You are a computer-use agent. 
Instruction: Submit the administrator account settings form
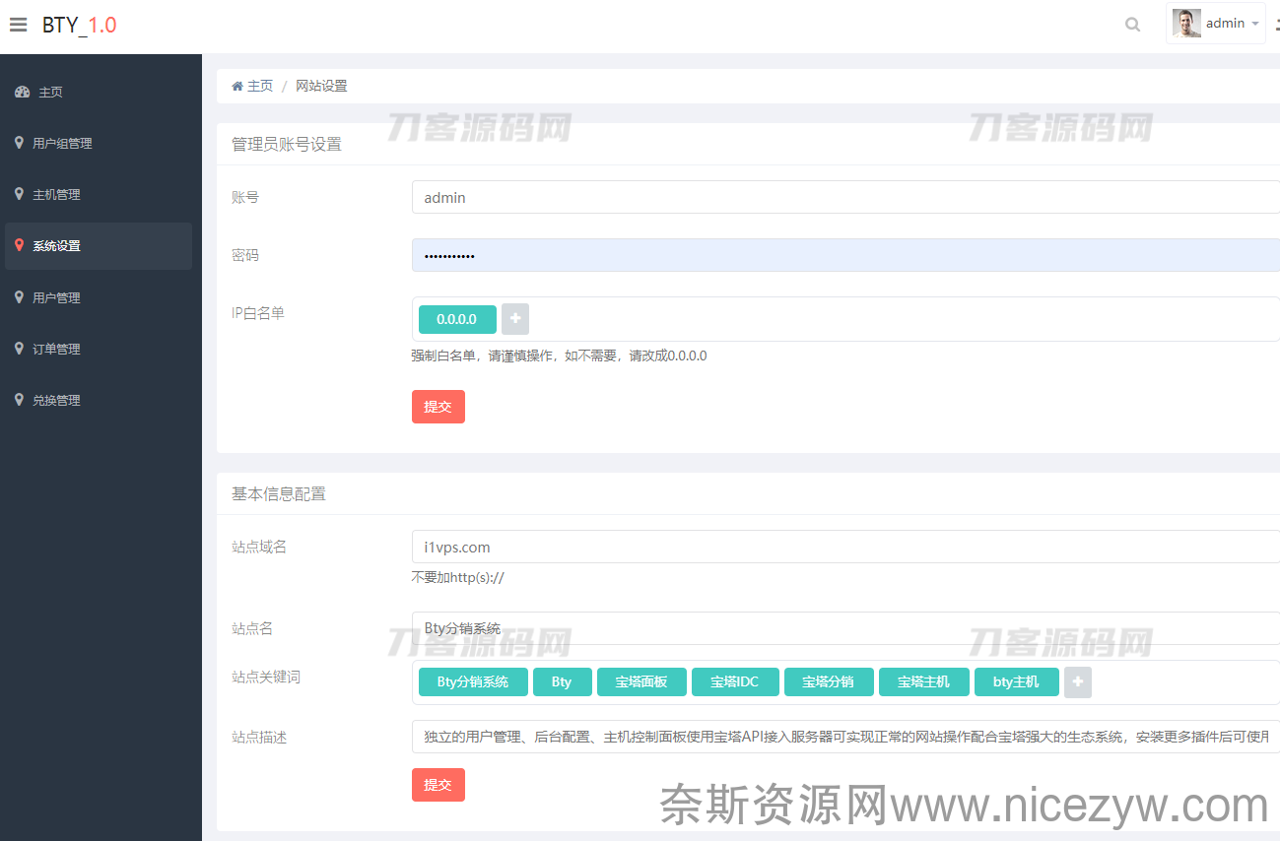click(x=438, y=407)
